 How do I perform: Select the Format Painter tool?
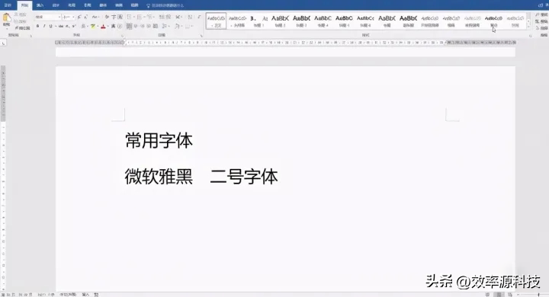tap(22, 28)
